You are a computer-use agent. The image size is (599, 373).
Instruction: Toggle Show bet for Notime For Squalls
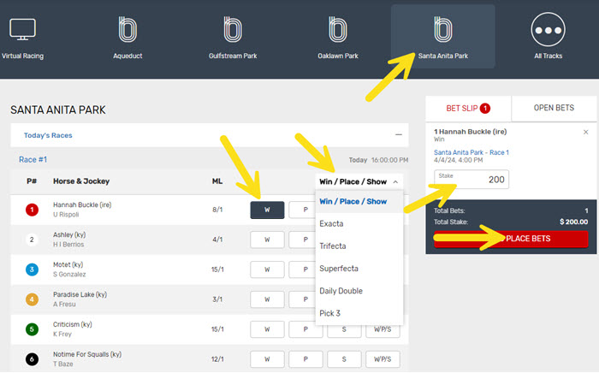(x=344, y=358)
